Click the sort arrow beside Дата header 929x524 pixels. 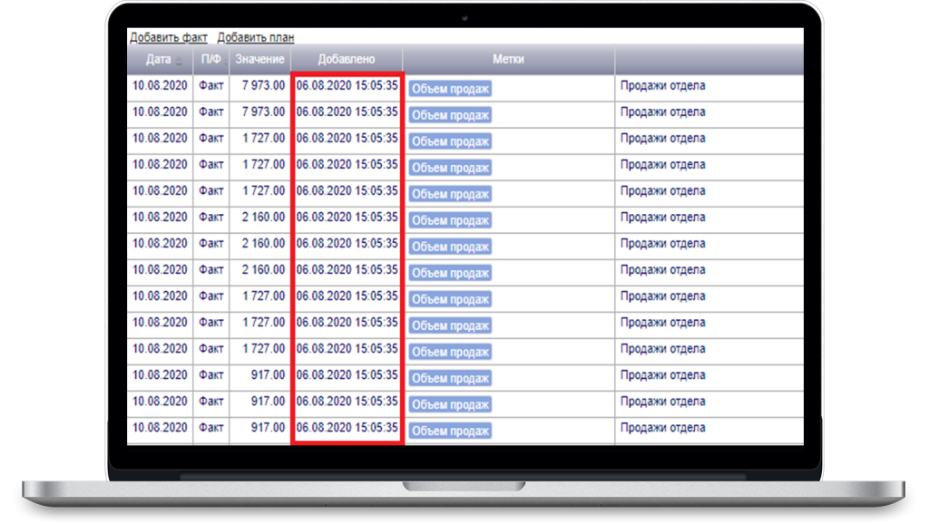[x=179, y=61]
